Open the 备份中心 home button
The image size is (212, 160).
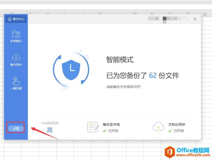(x=16, y=19)
